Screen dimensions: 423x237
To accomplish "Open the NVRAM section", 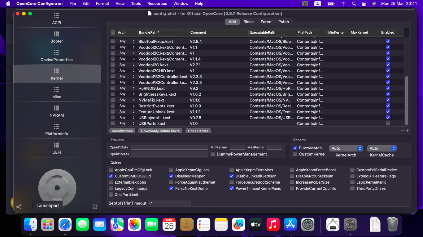I will (57, 111).
